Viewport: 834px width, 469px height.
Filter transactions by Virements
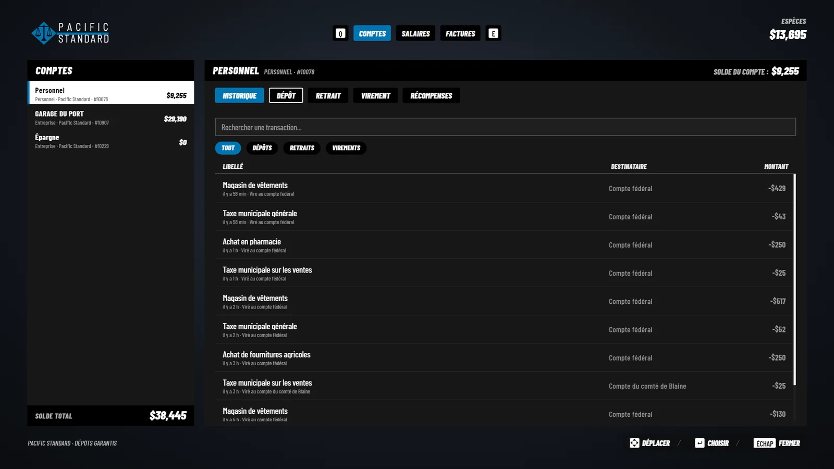pyautogui.click(x=346, y=148)
